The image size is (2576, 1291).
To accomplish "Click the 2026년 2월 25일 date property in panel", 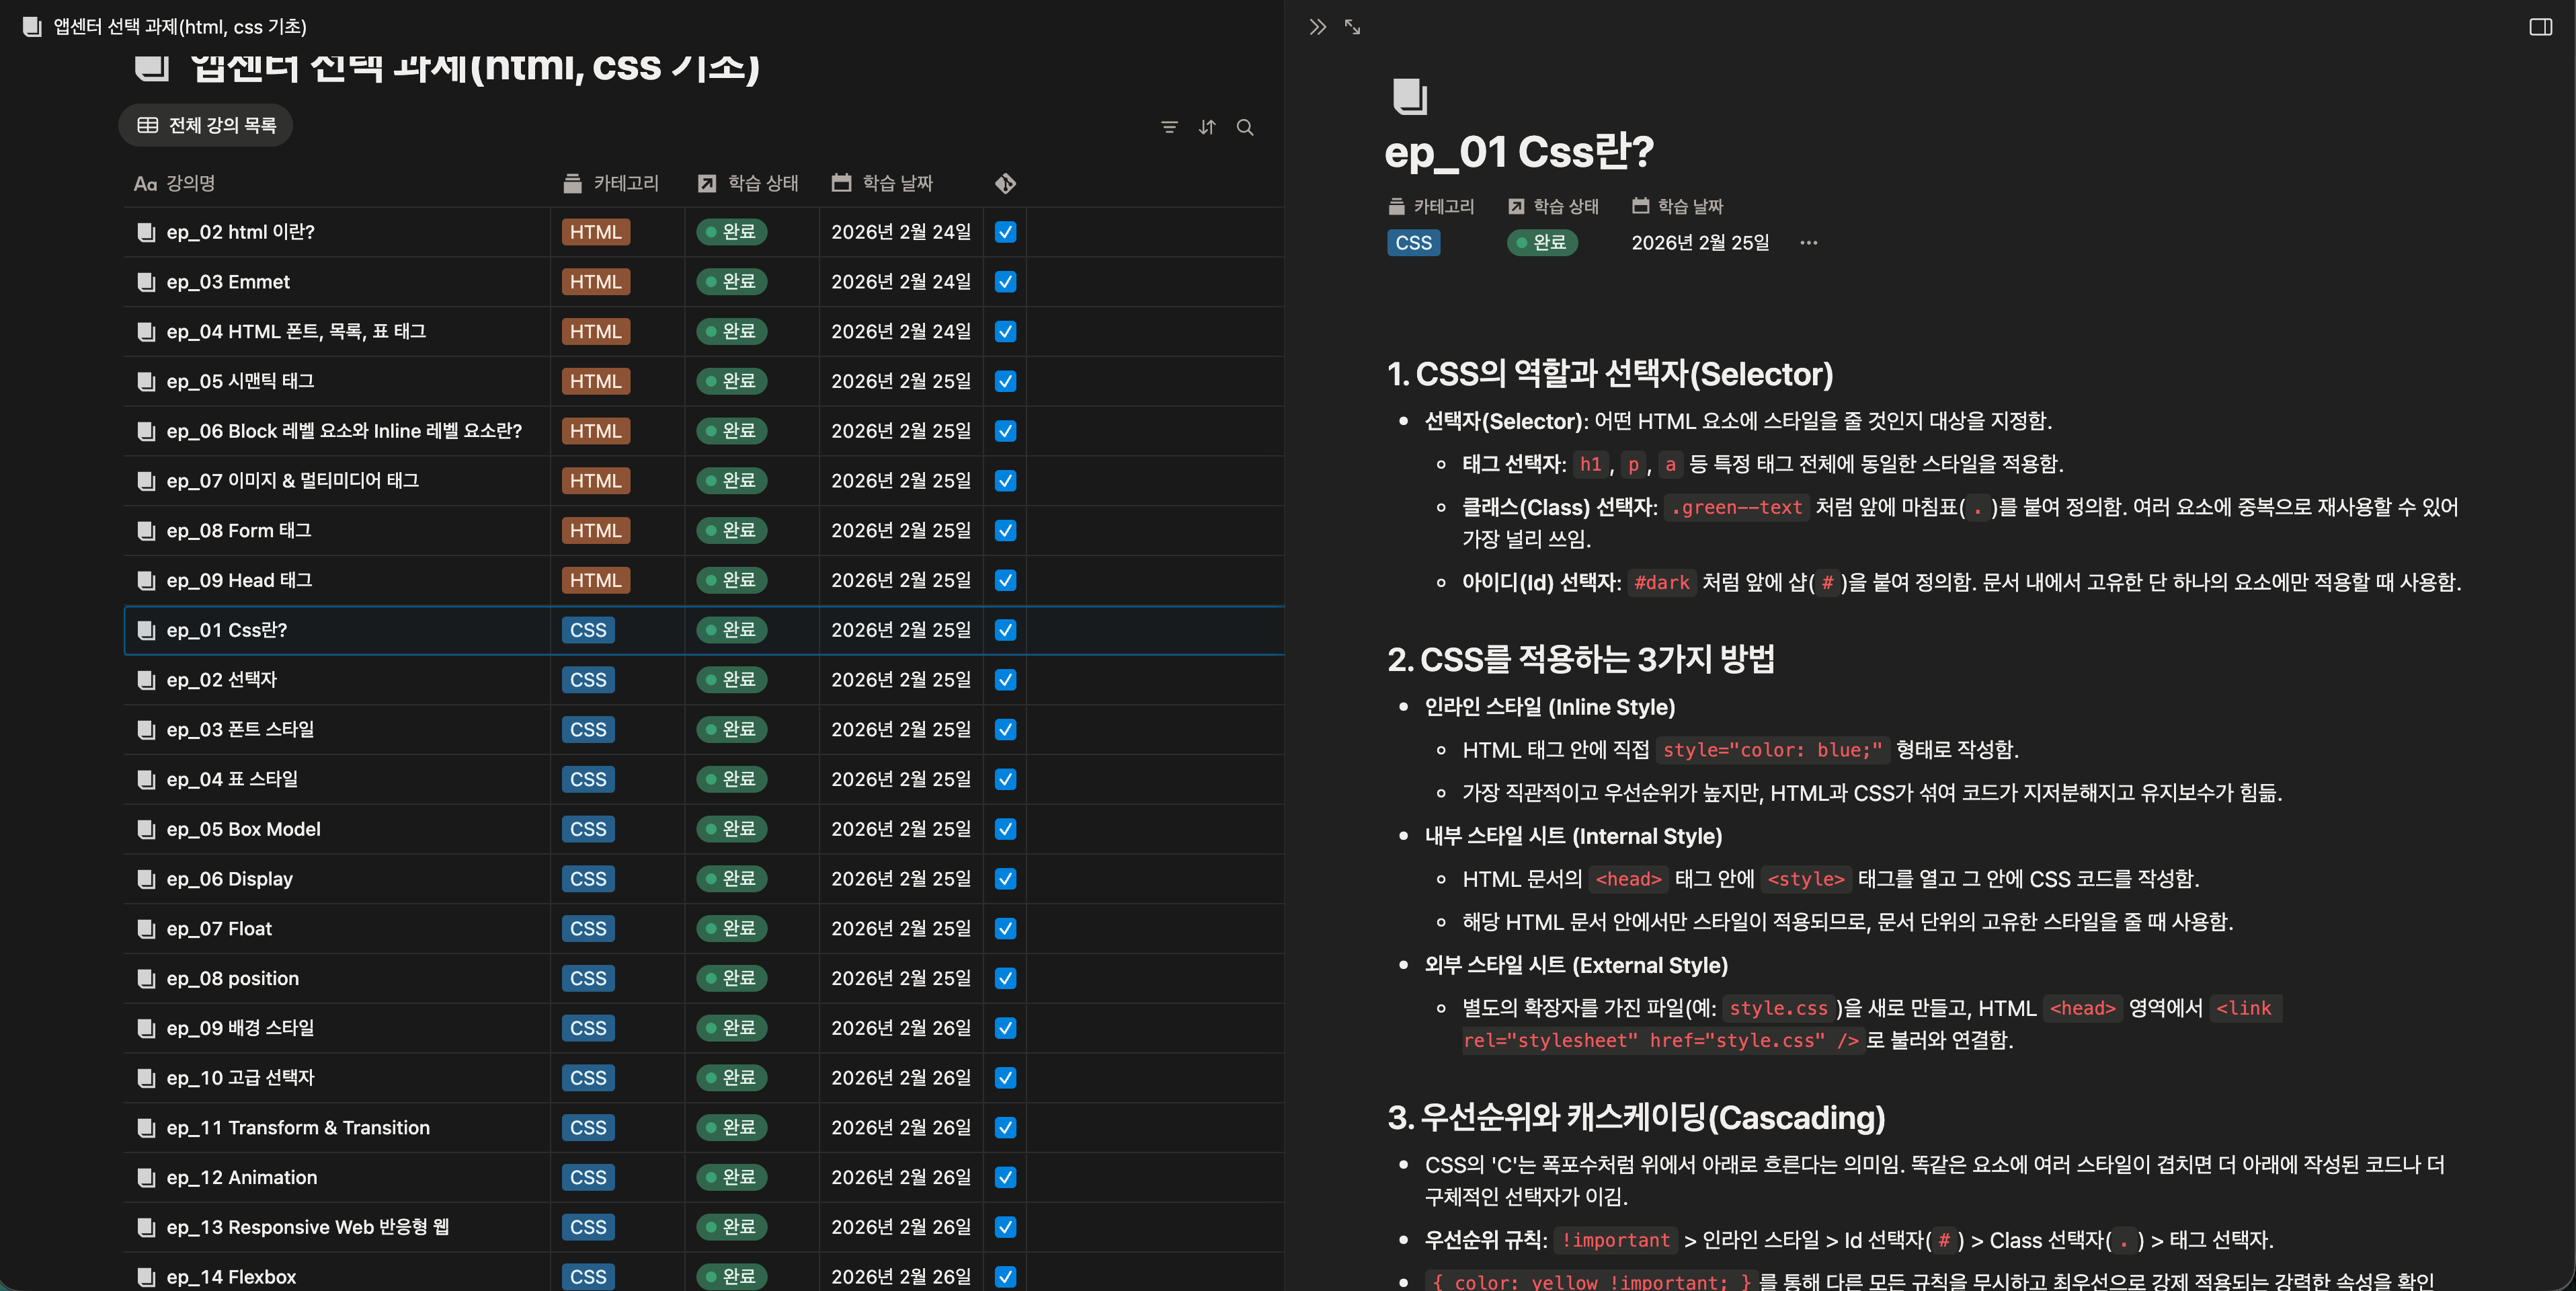I will click(x=1699, y=243).
